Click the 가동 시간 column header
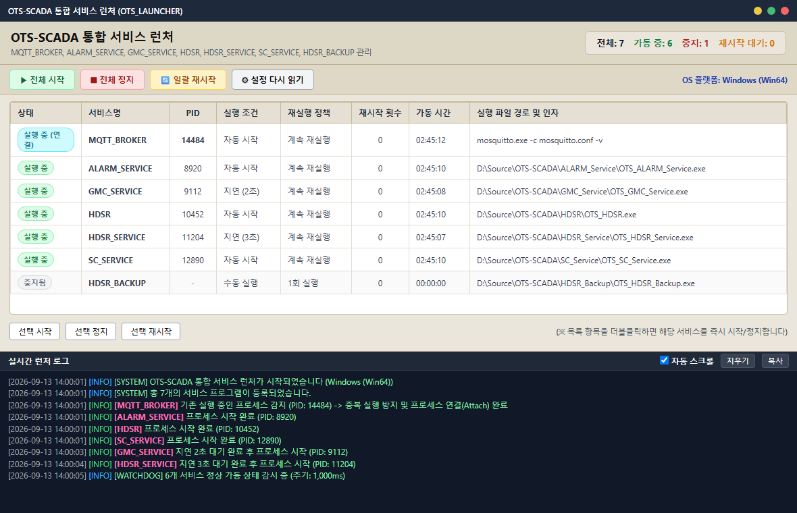This screenshot has height=513, width=797. pyautogui.click(x=439, y=113)
